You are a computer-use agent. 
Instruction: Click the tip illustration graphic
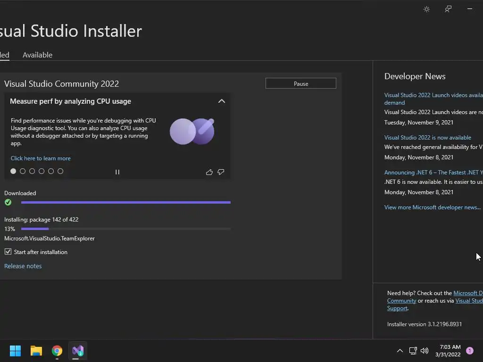pyautogui.click(x=192, y=131)
